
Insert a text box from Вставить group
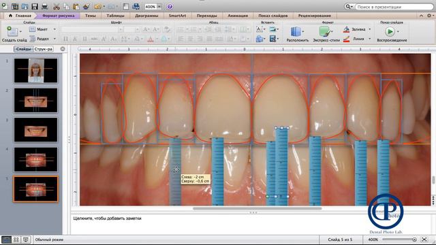click(x=259, y=29)
